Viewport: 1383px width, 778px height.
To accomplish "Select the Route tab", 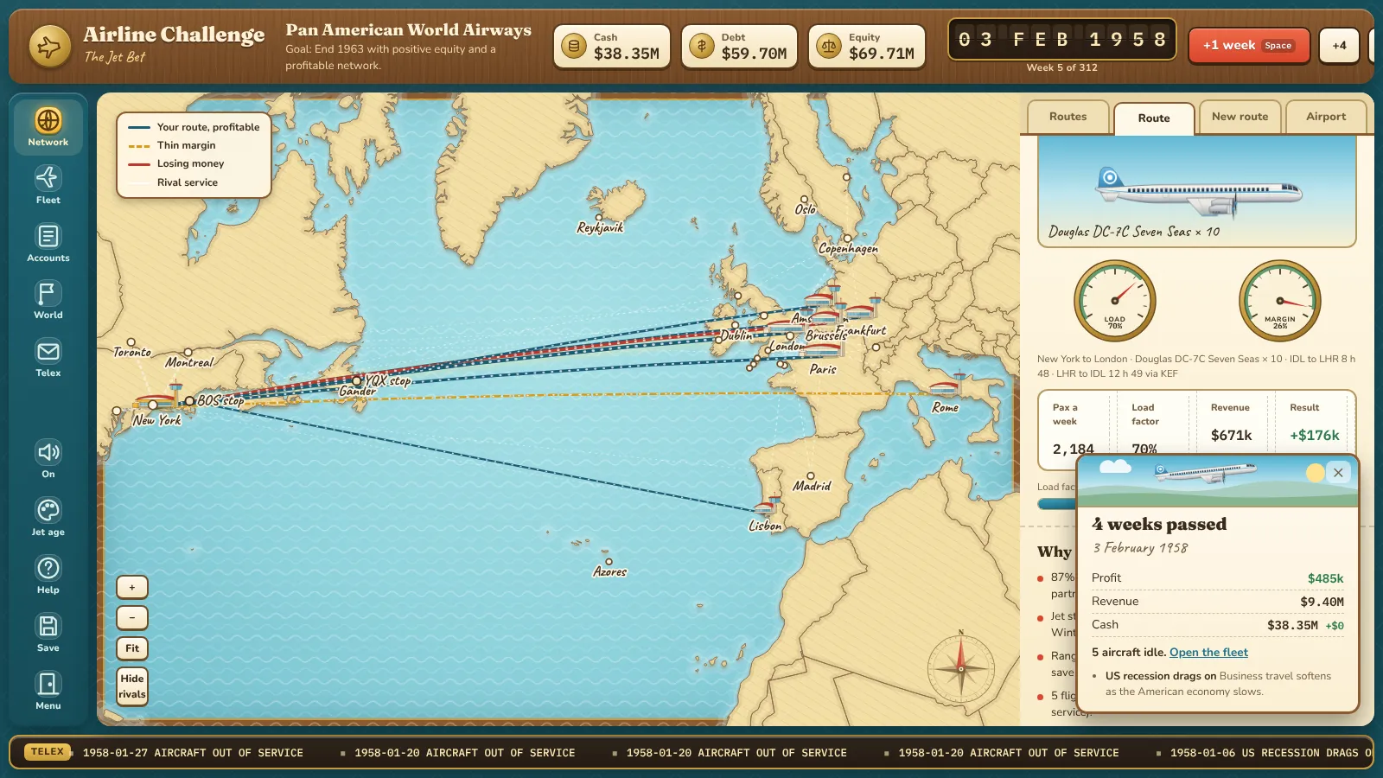I will 1154,118.
